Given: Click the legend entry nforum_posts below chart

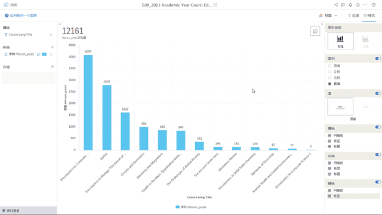Looking at the screenshot, I should tap(191, 207).
